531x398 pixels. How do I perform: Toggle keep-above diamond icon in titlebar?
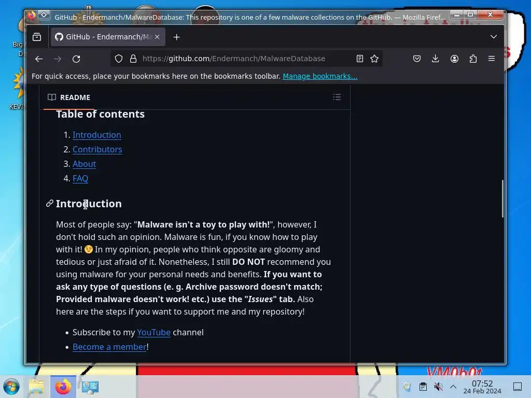tap(44, 15)
